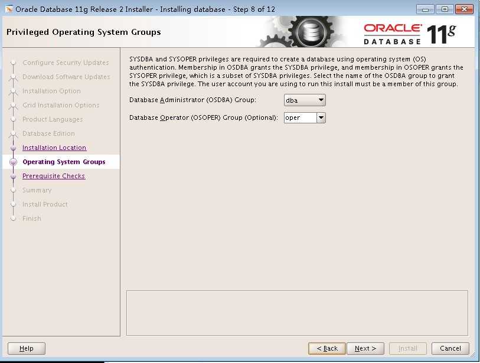Screen dimensions: 480x363
Task: Select Operating System Groups step
Action: pyautogui.click(x=64, y=162)
